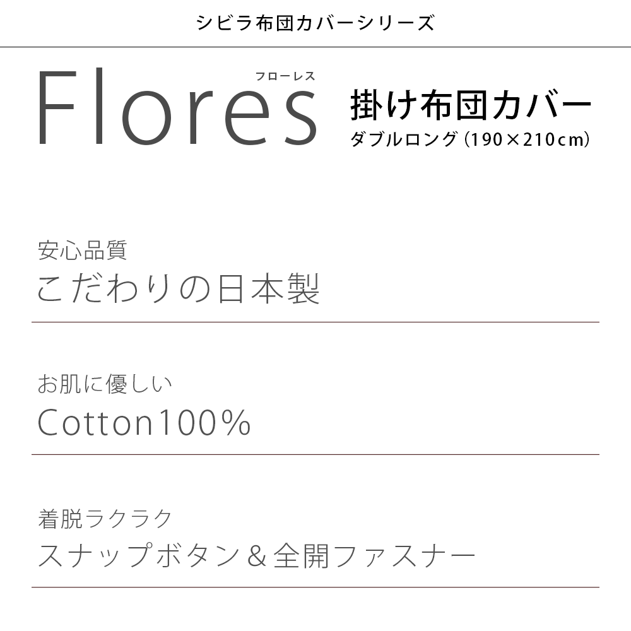This screenshot has height=631, width=631.
Task: Click the 100% text after Cotton
Action: point(203,422)
